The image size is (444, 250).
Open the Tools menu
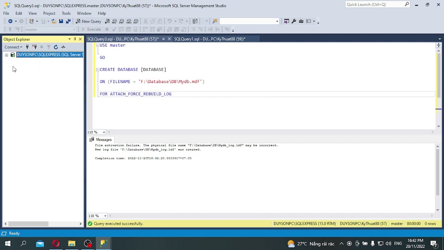tap(66, 13)
